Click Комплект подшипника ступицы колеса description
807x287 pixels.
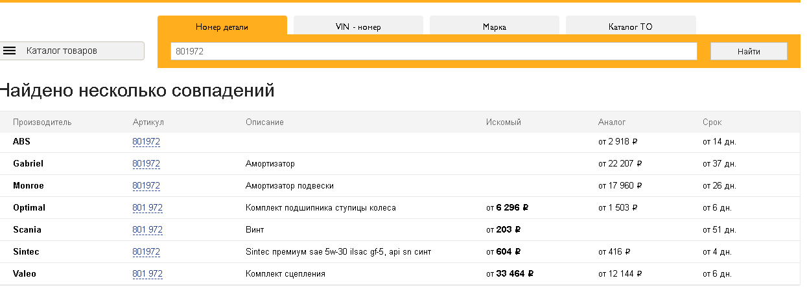[321, 207]
